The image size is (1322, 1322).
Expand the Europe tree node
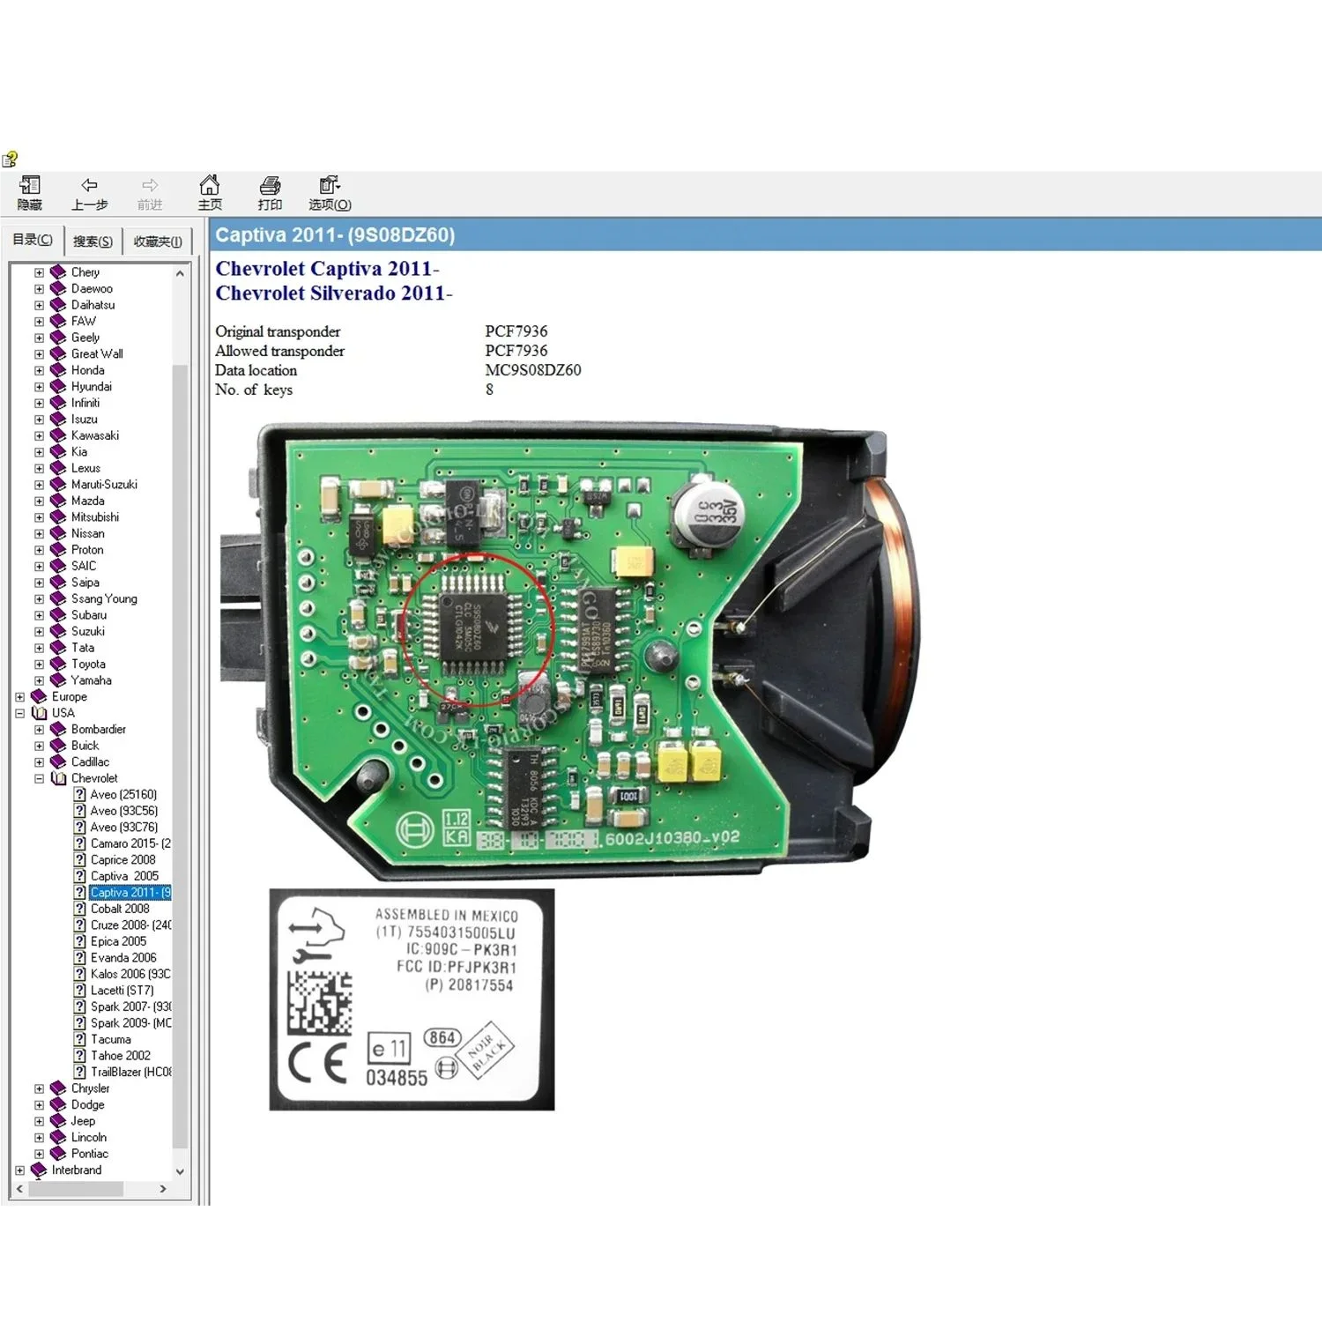click(20, 697)
